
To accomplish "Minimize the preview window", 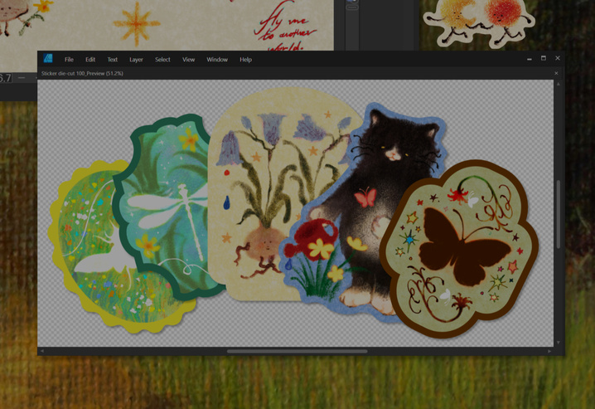I will coord(529,59).
